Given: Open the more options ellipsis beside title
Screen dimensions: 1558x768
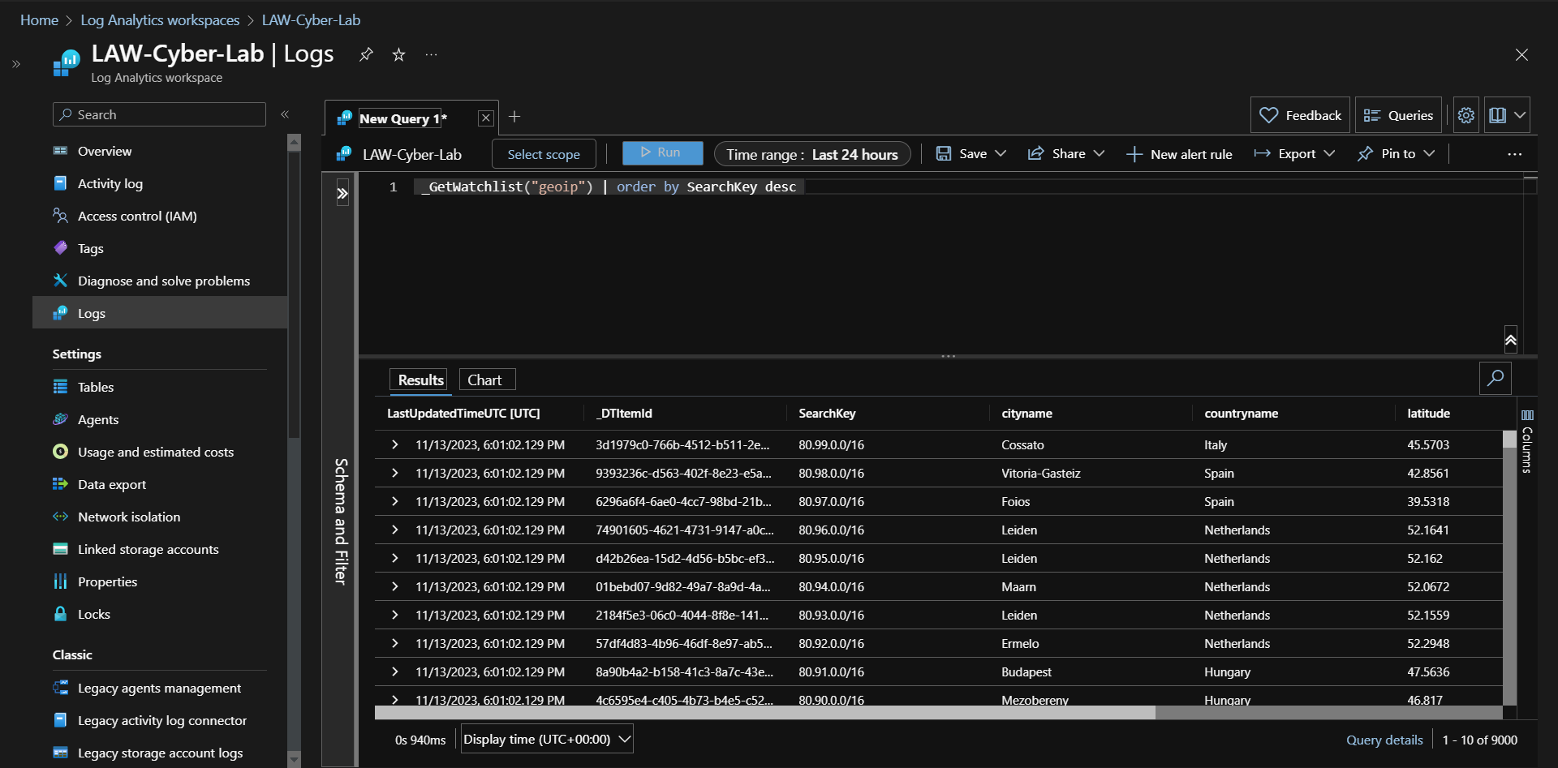Looking at the screenshot, I should [x=431, y=54].
